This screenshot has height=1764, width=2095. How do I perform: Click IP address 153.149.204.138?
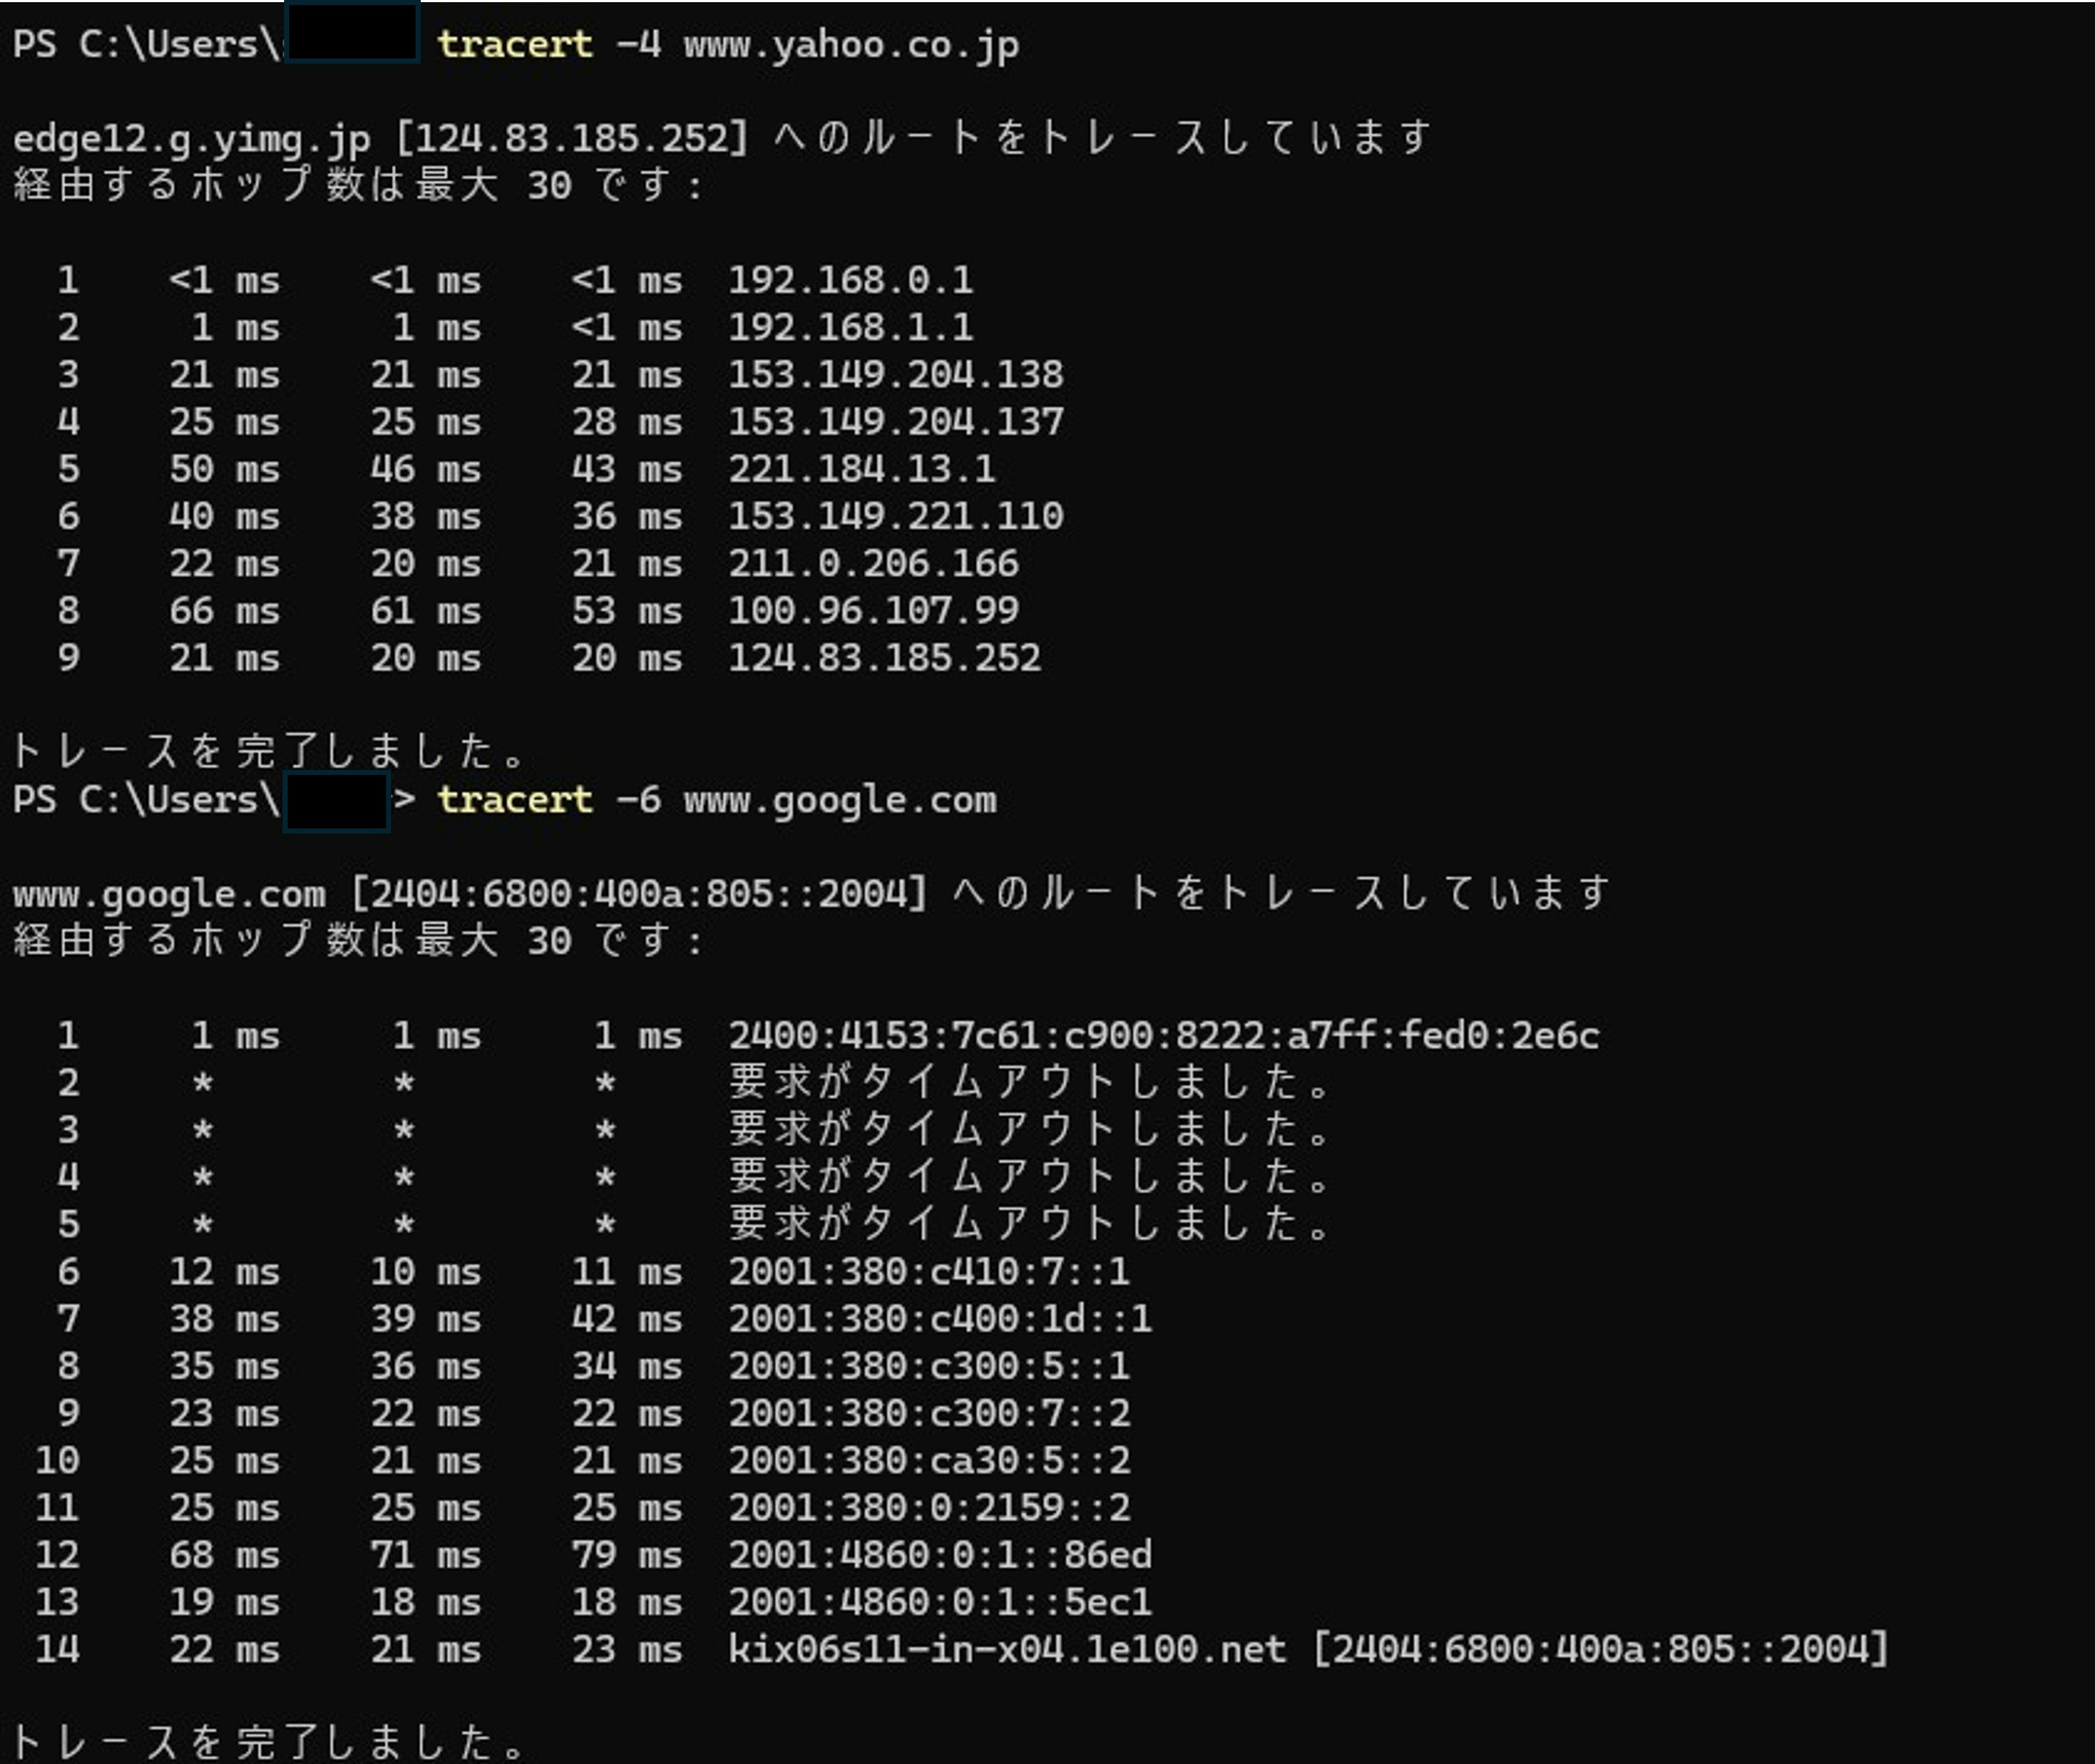coord(895,375)
